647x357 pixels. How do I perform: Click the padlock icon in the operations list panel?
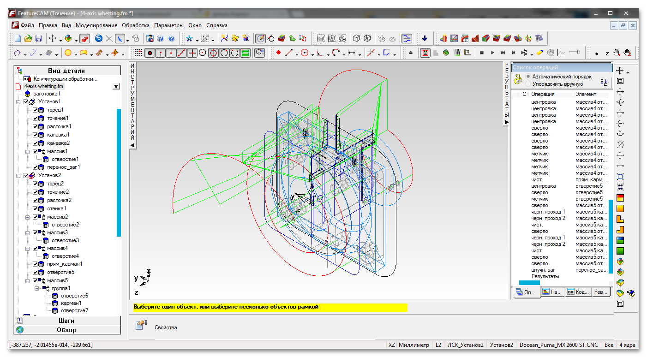click(x=518, y=79)
